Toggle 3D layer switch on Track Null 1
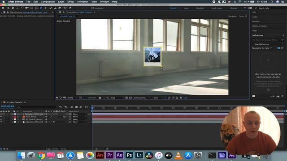This screenshot has height=161, width=287. point(65,117)
